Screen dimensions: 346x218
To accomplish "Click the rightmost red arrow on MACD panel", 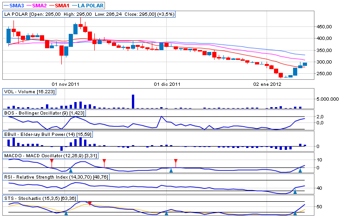I will [x=176, y=161].
